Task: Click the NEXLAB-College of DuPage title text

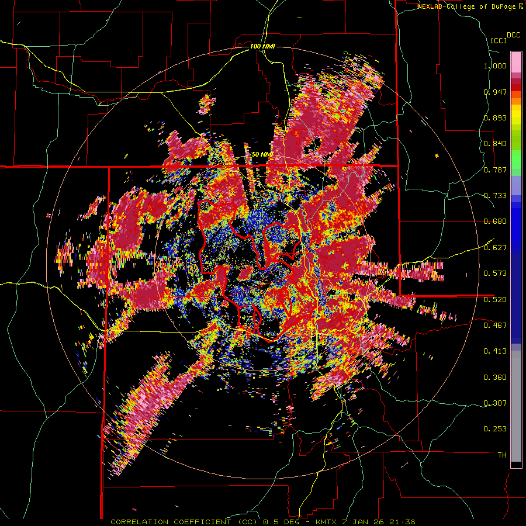Action: coord(470,6)
